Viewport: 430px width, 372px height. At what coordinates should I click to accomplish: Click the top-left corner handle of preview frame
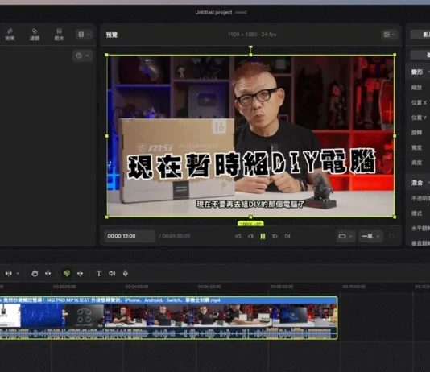pyautogui.click(x=106, y=55)
